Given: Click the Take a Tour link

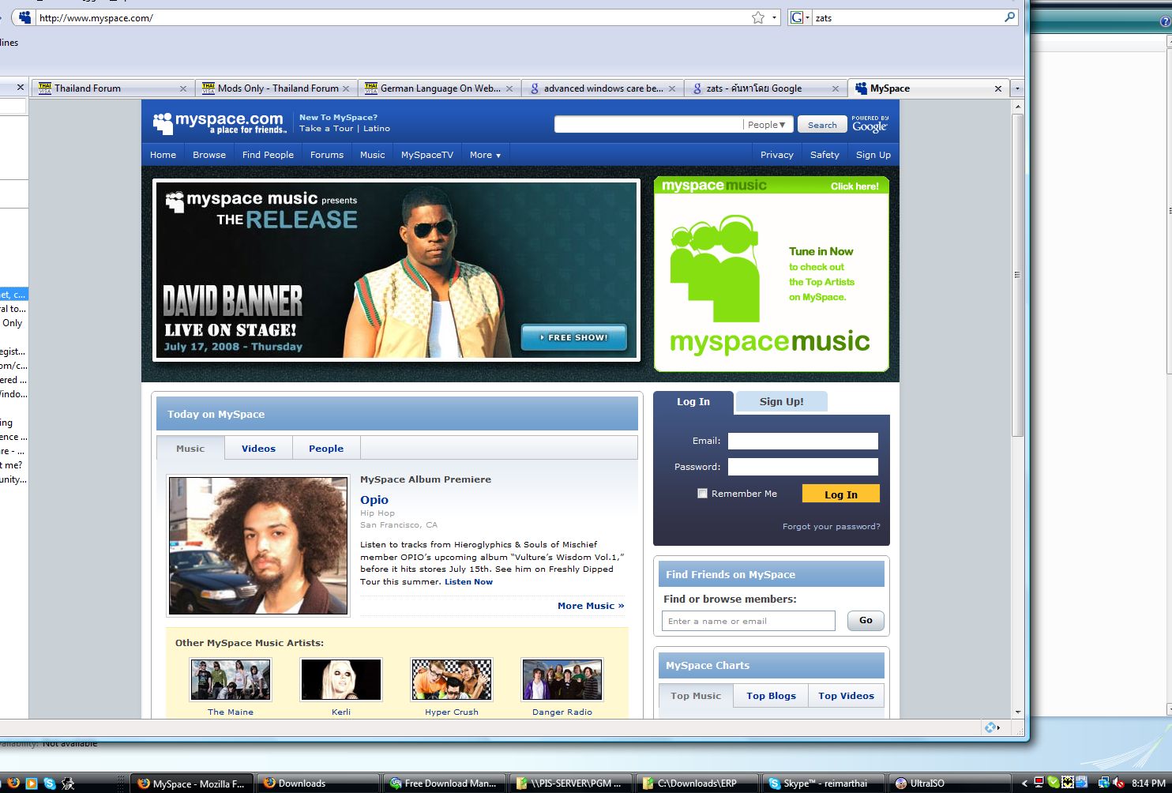Looking at the screenshot, I should point(326,128).
